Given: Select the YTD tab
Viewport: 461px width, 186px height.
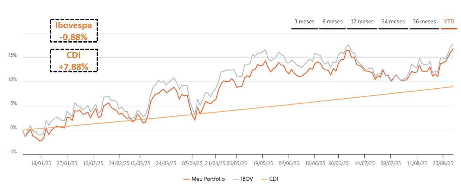Looking at the screenshot, I should (449, 22).
